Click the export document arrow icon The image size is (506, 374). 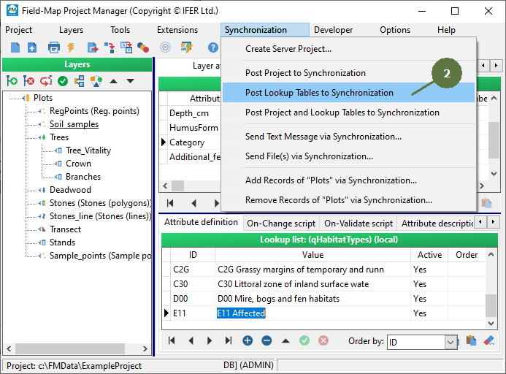click(x=93, y=47)
